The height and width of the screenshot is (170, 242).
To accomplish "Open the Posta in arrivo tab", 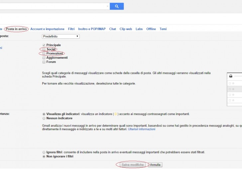I will 16,29.
